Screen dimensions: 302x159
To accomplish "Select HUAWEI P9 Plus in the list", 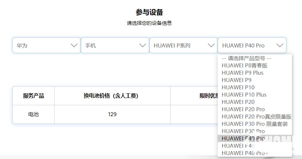I will point(242,73).
